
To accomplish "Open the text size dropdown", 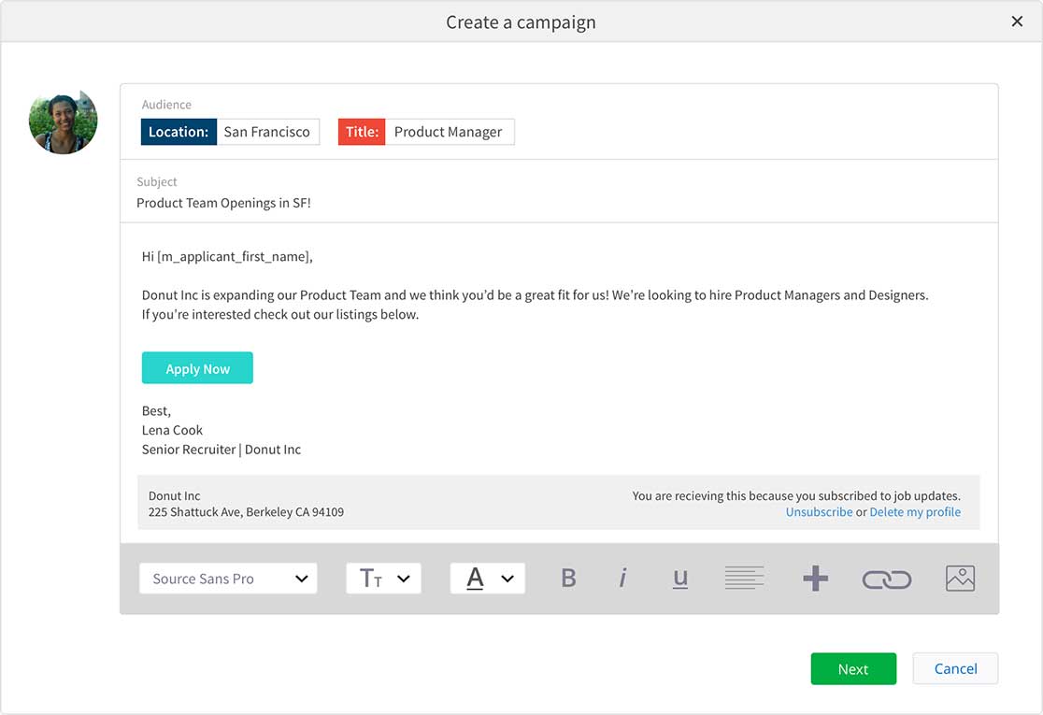I will tap(383, 579).
